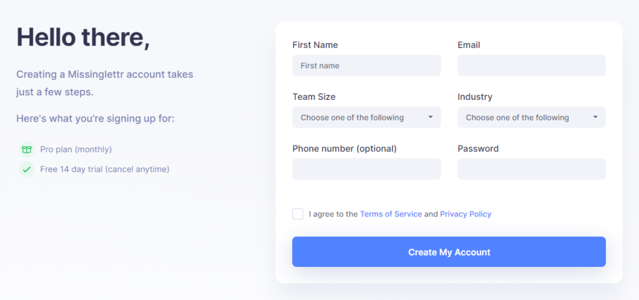Viewport: 639px width, 300px height.
Task: Click the Pro plan box icon
Action: click(26, 150)
